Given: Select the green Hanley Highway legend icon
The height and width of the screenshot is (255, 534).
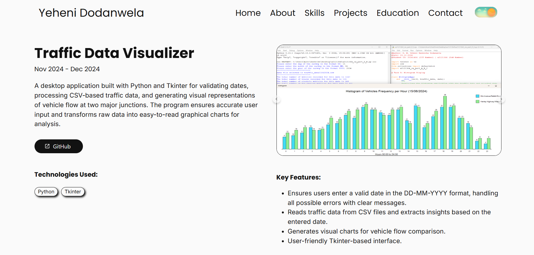Looking at the screenshot, I should pyautogui.click(x=477, y=101).
